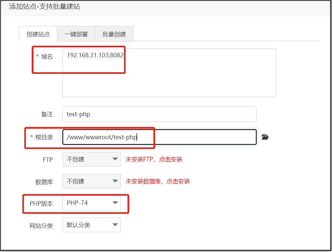
Task: Click the 网站分类 field label
Action: click(41, 226)
